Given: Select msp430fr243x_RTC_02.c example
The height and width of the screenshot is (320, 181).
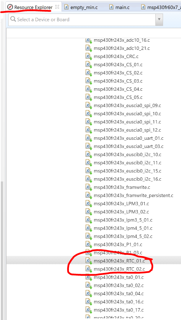Looking at the screenshot, I should pos(119,269).
